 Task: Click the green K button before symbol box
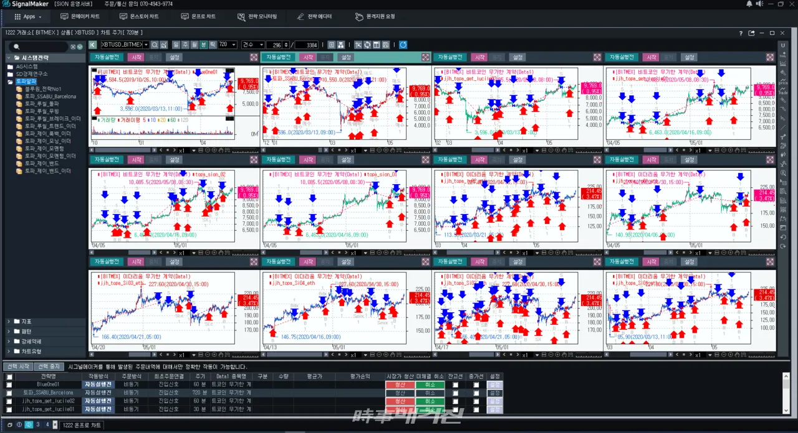(x=93, y=45)
